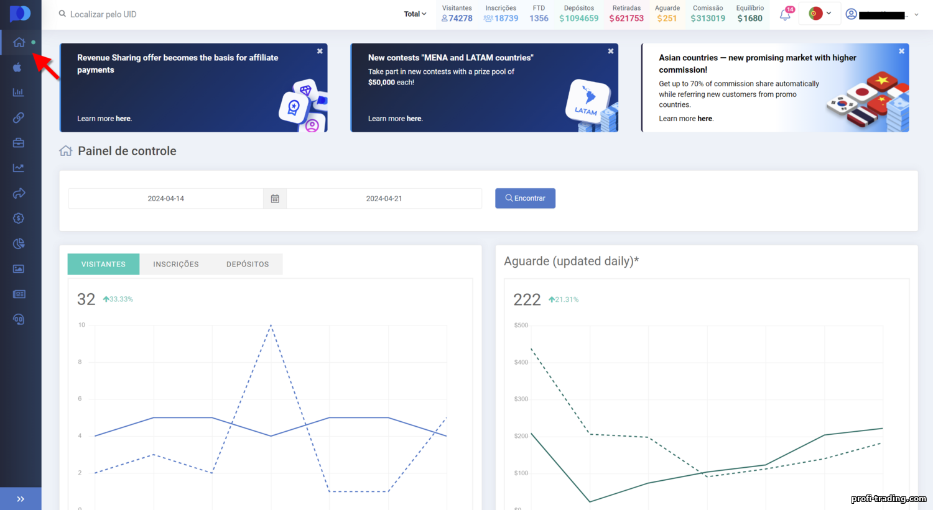Close the Revenue Sharing banner
This screenshot has height=510, width=933.
tap(320, 51)
